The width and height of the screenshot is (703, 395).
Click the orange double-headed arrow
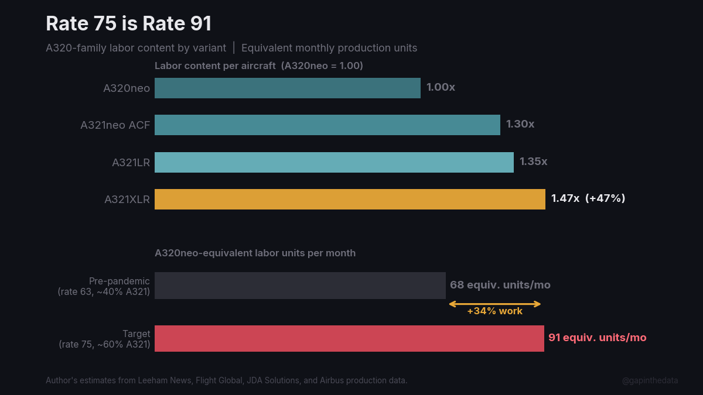click(494, 304)
